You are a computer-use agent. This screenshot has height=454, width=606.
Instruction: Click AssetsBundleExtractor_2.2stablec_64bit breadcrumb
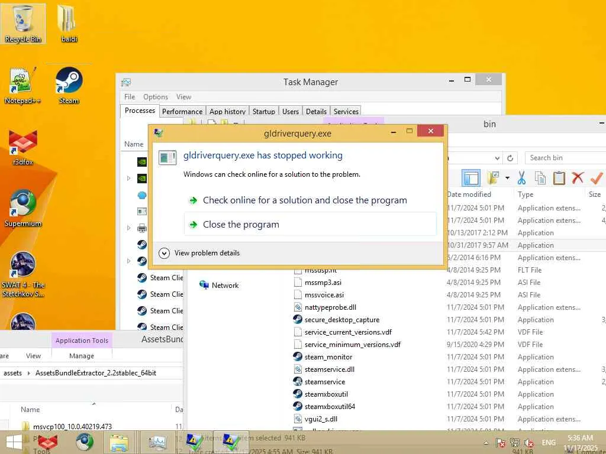point(96,373)
